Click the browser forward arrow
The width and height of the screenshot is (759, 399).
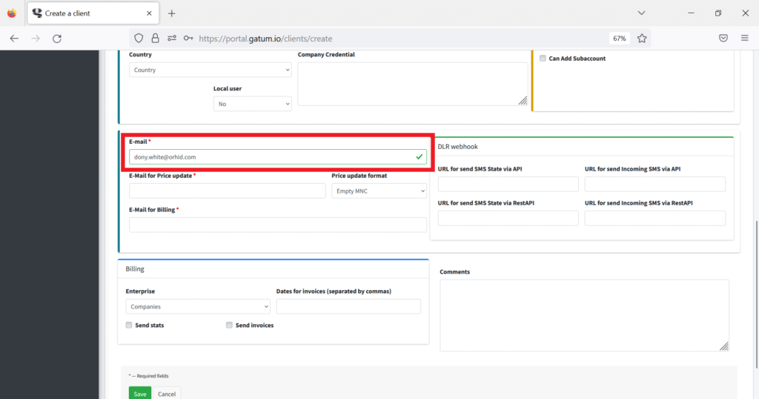(36, 39)
